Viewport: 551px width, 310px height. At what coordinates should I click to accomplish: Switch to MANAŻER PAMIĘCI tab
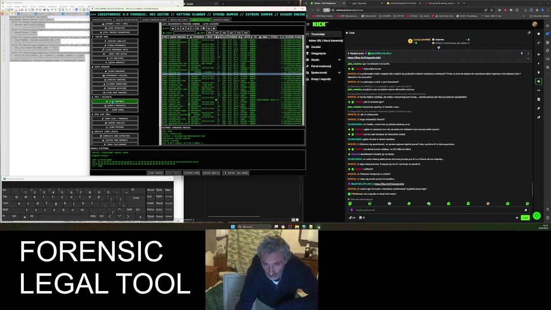tap(221, 20)
